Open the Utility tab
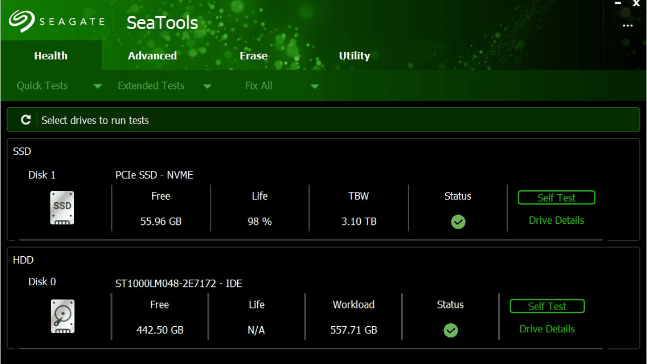647x364 pixels. click(x=354, y=56)
